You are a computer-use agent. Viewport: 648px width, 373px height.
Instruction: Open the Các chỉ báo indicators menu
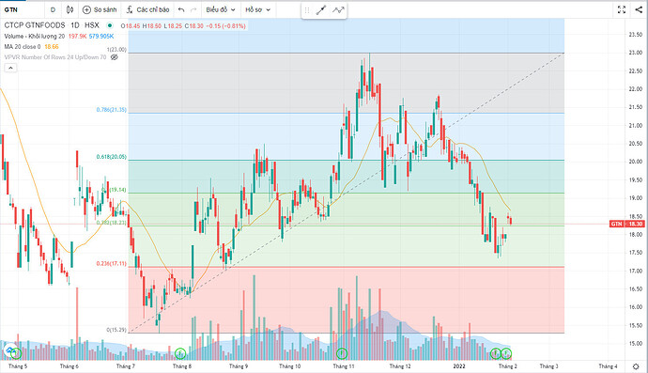148,9
